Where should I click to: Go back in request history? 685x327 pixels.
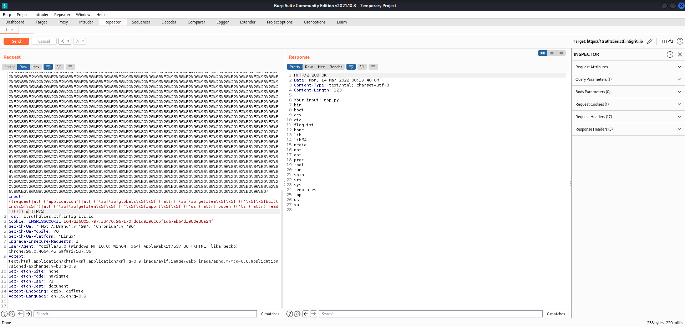click(x=63, y=41)
